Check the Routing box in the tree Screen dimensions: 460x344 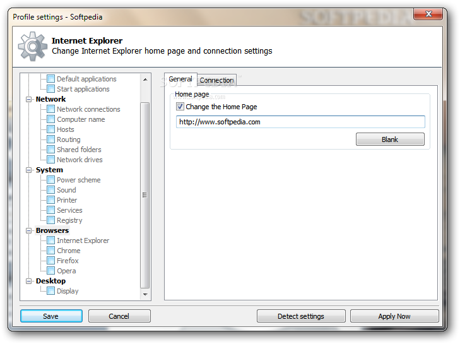point(50,139)
